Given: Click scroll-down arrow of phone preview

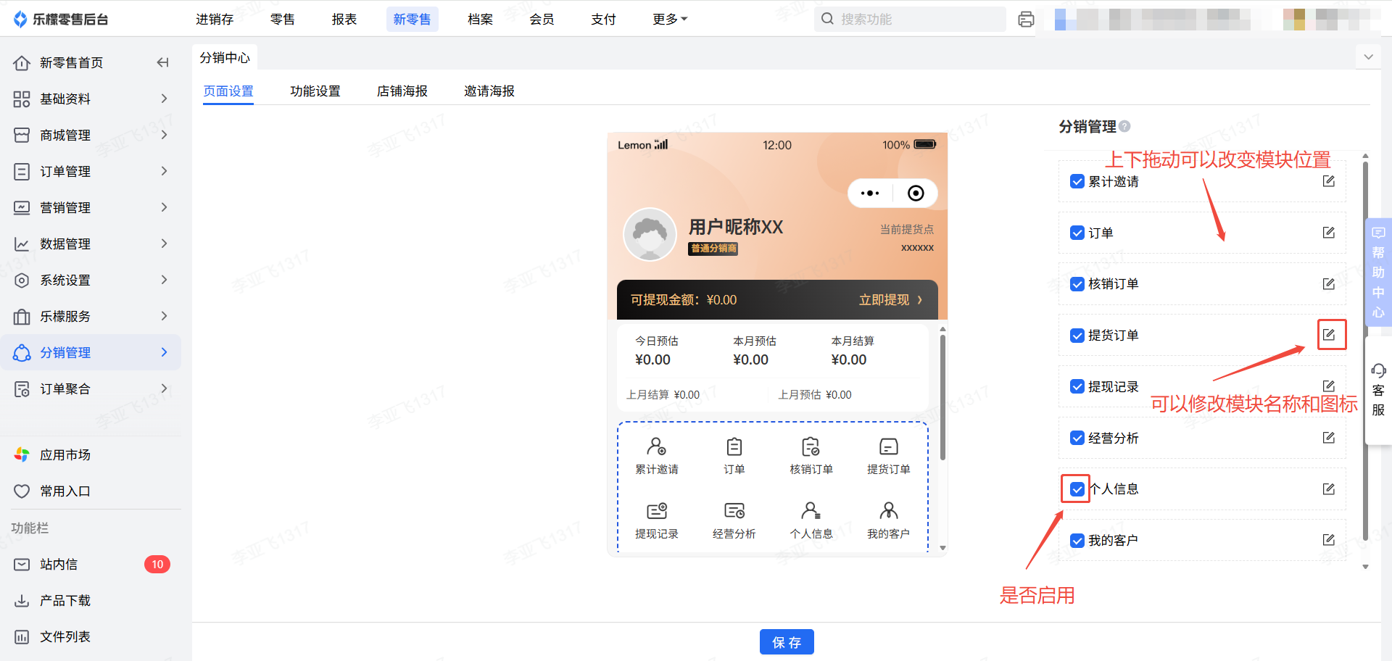Looking at the screenshot, I should click(942, 548).
